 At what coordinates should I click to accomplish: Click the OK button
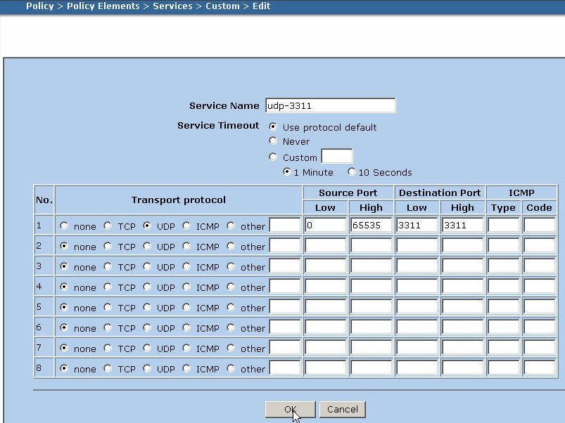tap(290, 410)
